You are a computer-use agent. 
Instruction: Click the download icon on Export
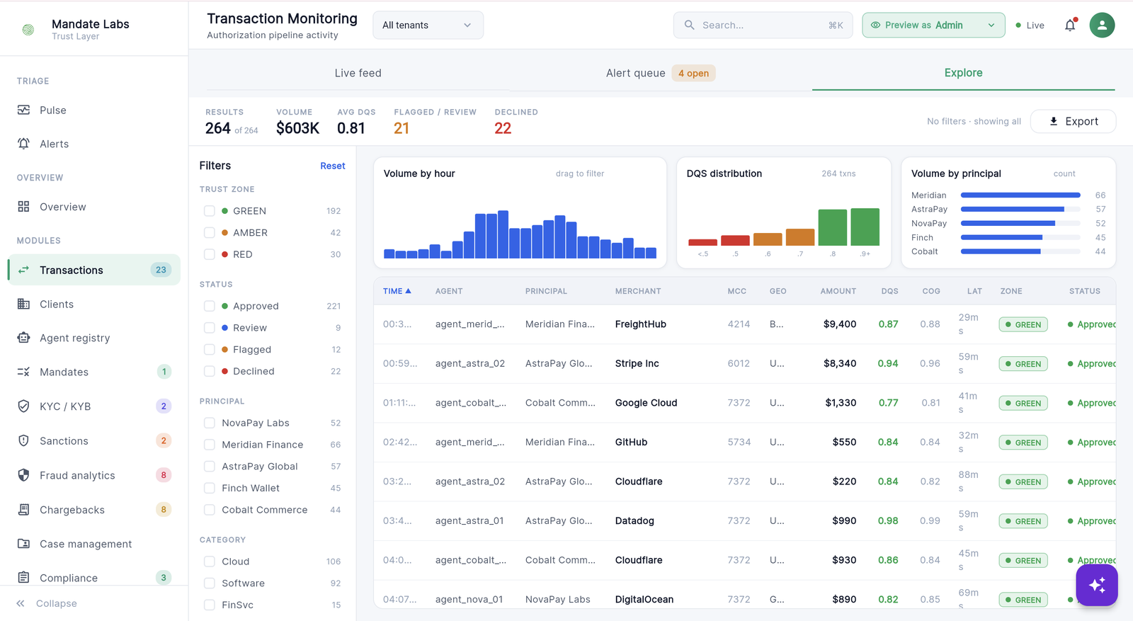1054,121
